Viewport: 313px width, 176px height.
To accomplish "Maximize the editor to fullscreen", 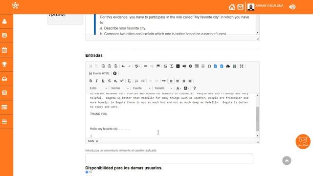I will (x=242, y=66).
